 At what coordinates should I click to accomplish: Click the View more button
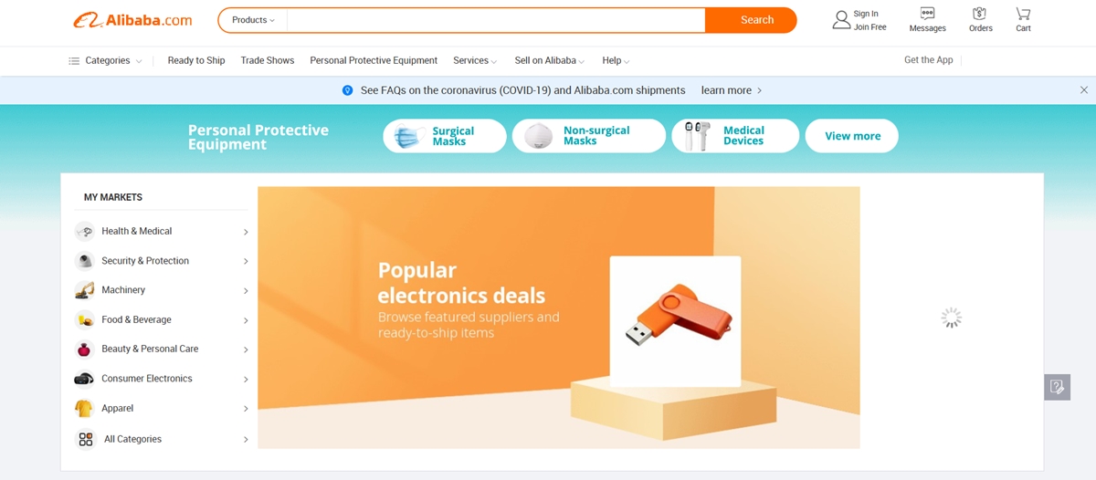pos(852,136)
